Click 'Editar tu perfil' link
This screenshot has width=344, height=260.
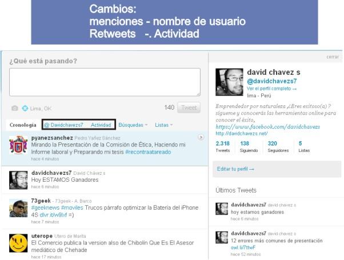235,169
